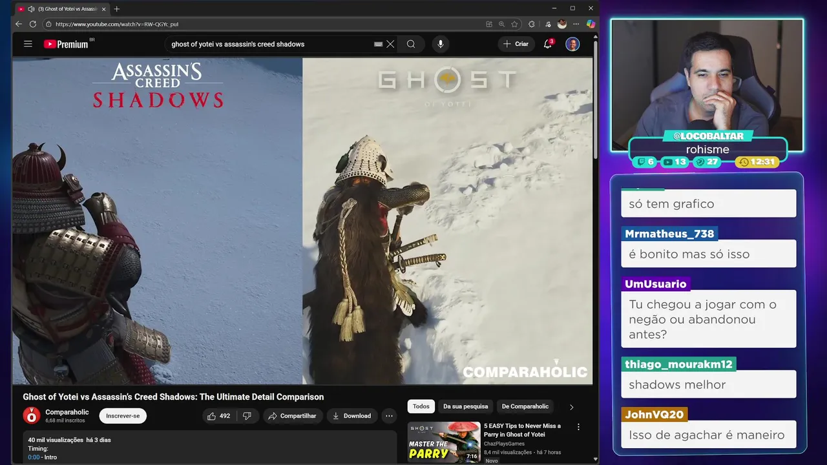
Task: Jump to 0:00 Intro timestamp
Action: (x=34, y=457)
